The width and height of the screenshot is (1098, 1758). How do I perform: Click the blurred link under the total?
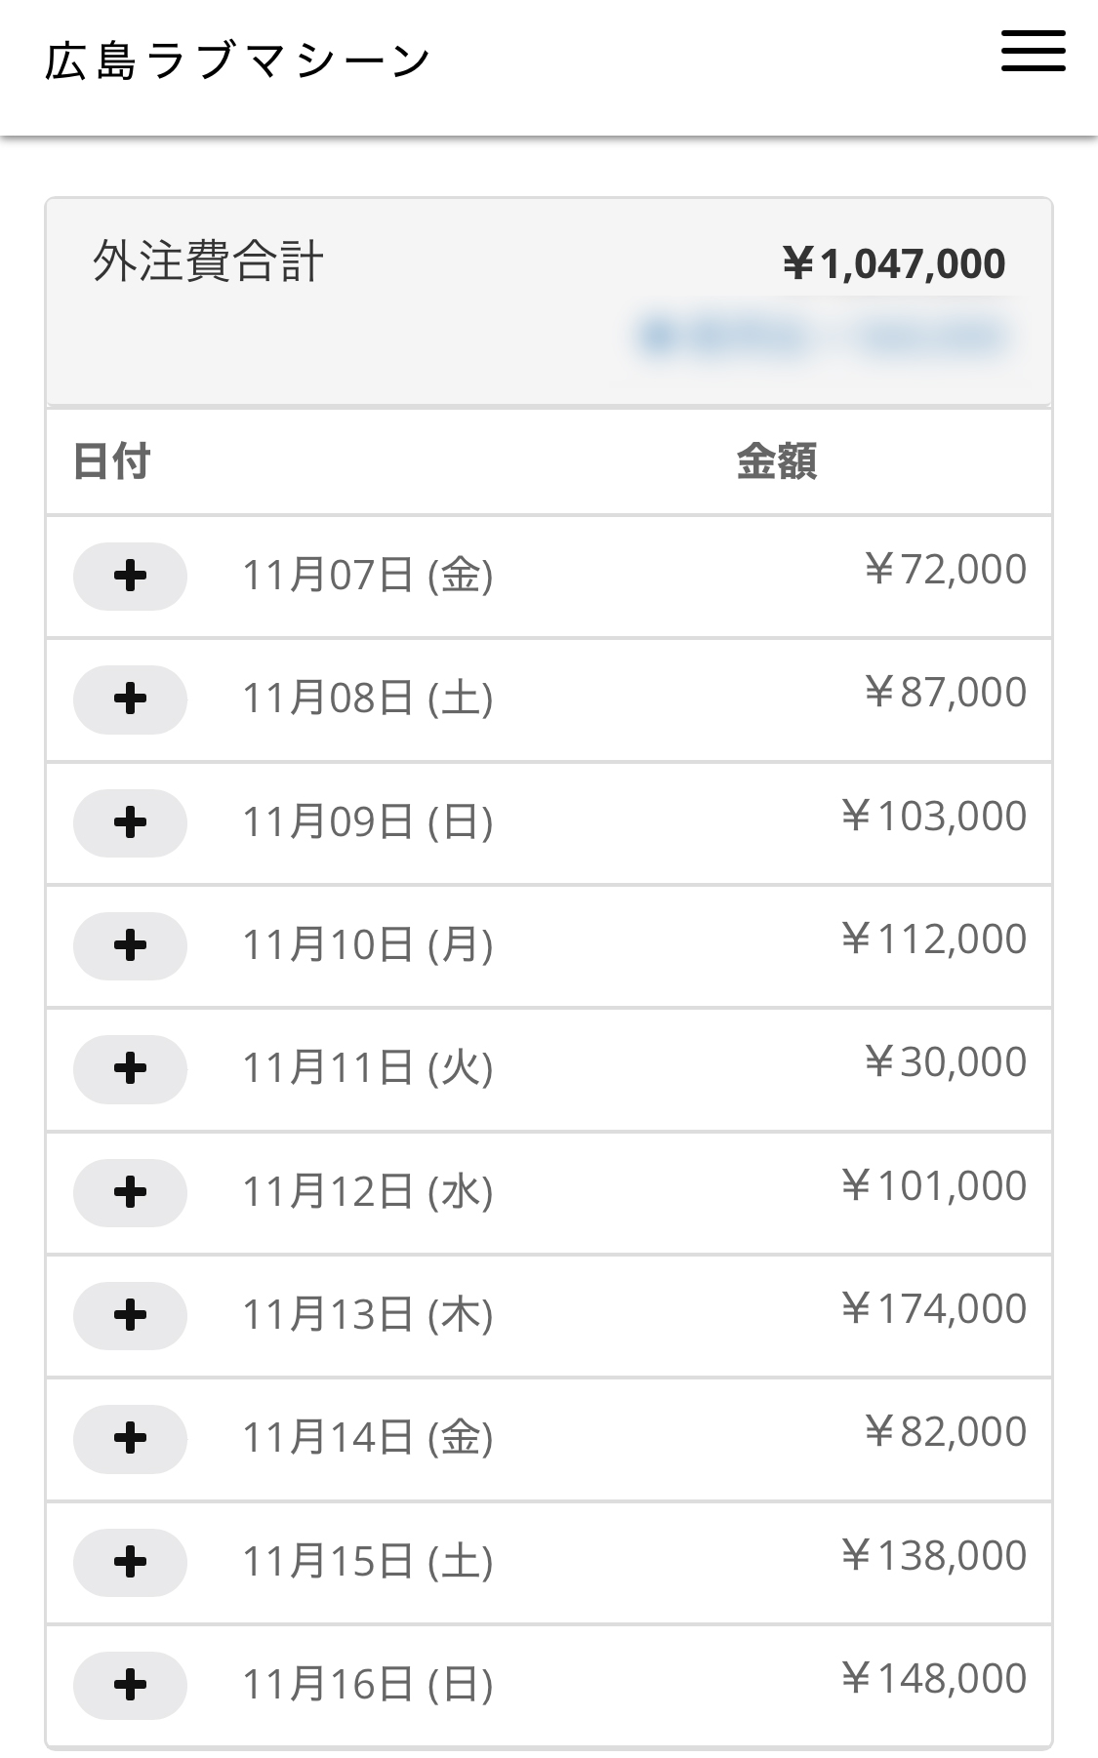click(823, 337)
